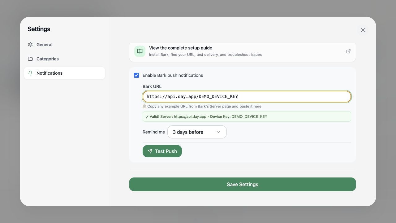Send a Test Push notification
396x223 pixels.
point(162,151)
